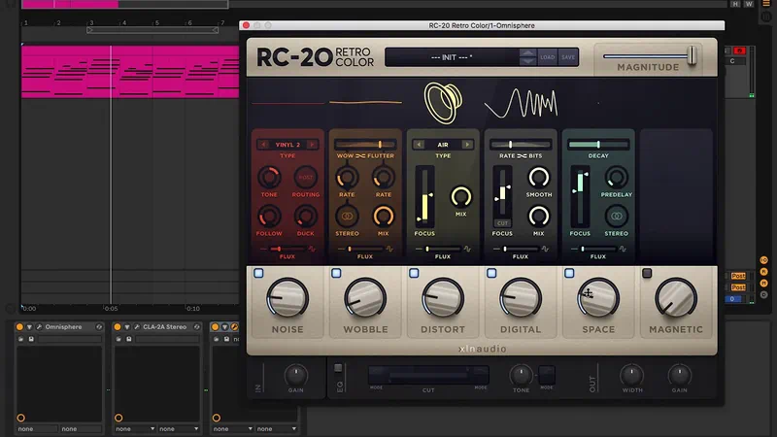This screenshot has width=777, height=437.
Task: Click the MAGNITUDE slider handle
Action: click(x=693, y=56)
